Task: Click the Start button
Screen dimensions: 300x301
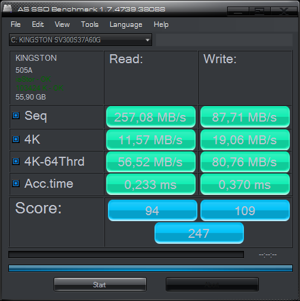Action: pos(100,284)
